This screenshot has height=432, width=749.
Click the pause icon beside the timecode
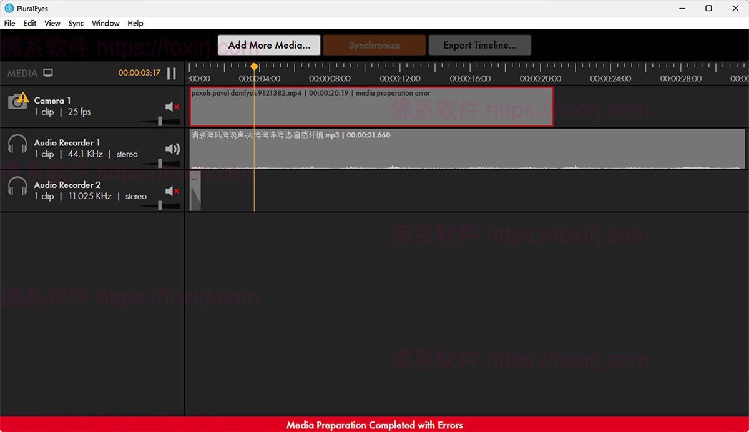click(x=172, y=72)
